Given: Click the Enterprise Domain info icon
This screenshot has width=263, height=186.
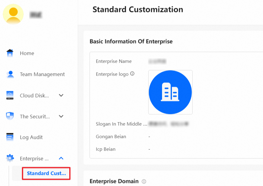Looking at the screenshot, I should click(144, 181).
